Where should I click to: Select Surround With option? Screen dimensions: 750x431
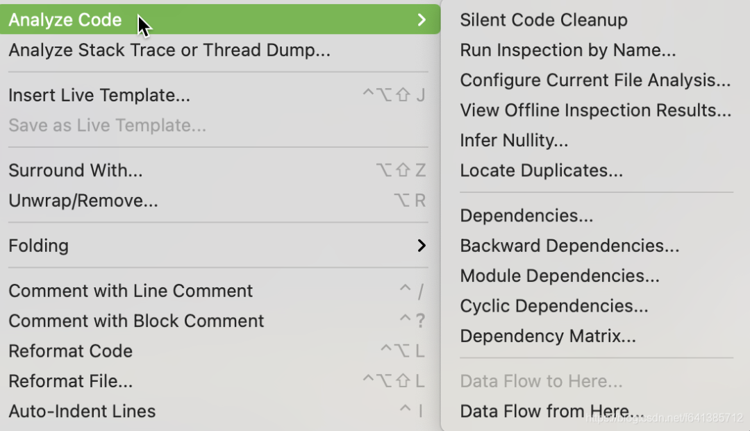click(x=76, y=170)
